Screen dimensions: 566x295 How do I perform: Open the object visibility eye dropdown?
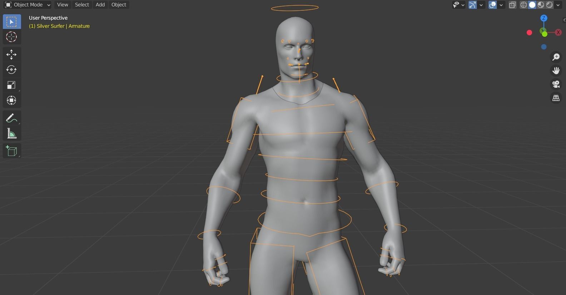(x=459, y=5)
